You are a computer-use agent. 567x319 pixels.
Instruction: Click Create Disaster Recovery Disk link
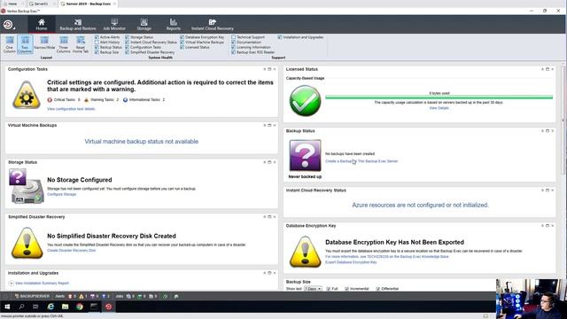[x=71, y=250]
